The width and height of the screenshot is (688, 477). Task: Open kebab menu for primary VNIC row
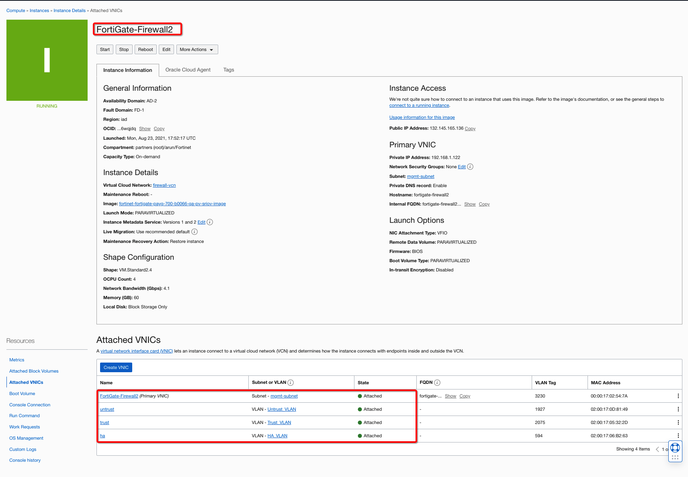pos(678,396)
